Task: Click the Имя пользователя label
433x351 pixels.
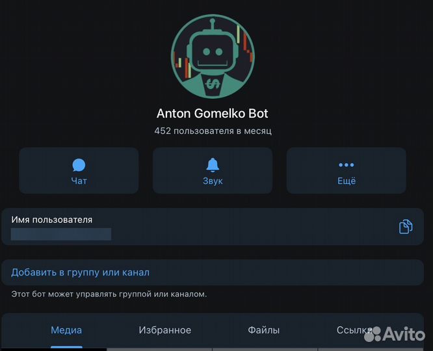Action: tap(52, 220)
